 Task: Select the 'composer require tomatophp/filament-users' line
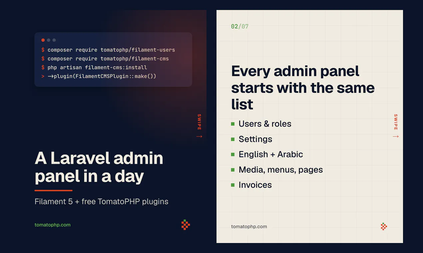click(108, 50)
